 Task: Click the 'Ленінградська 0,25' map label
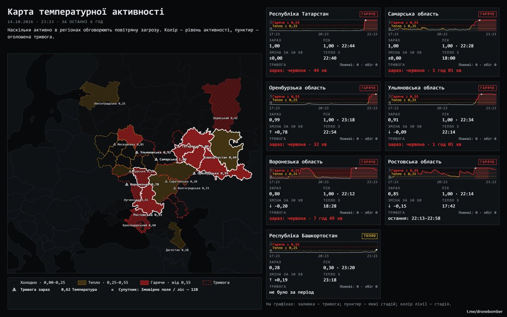pyautogui.click(x=110, y=103)
